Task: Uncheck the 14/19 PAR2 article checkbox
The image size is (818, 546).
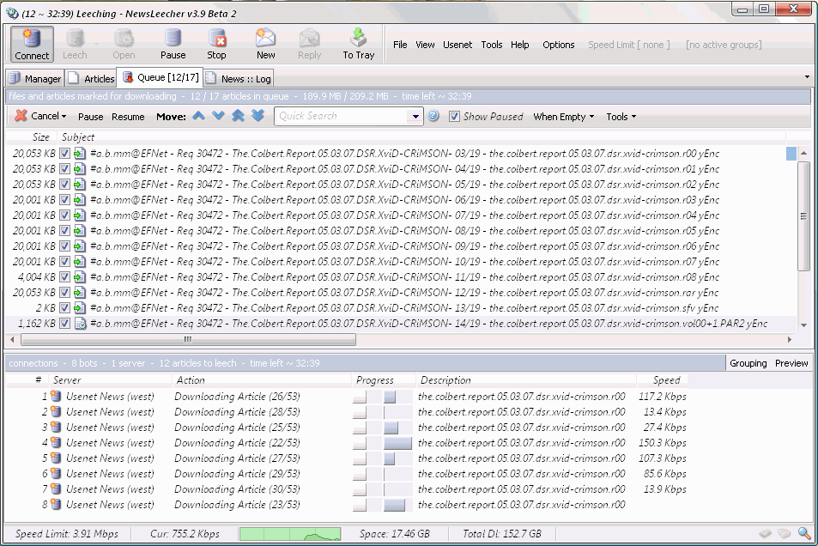Action: tap(64, 324)
